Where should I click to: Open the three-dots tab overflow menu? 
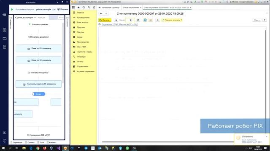(61, 17)
